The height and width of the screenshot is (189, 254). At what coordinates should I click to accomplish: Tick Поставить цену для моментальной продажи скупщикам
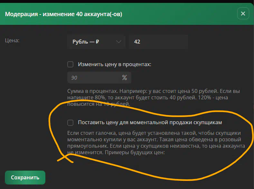(x=70, y=123)
